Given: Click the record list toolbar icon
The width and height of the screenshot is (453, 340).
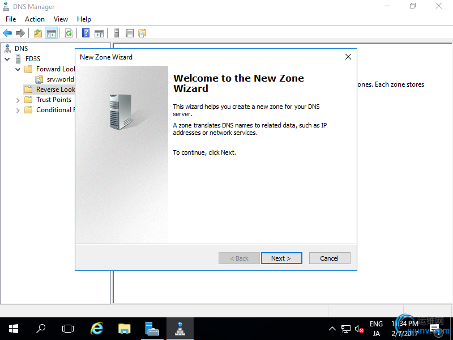Looking at the screenshot, I should pyautogui.click(x=130, y=33).
